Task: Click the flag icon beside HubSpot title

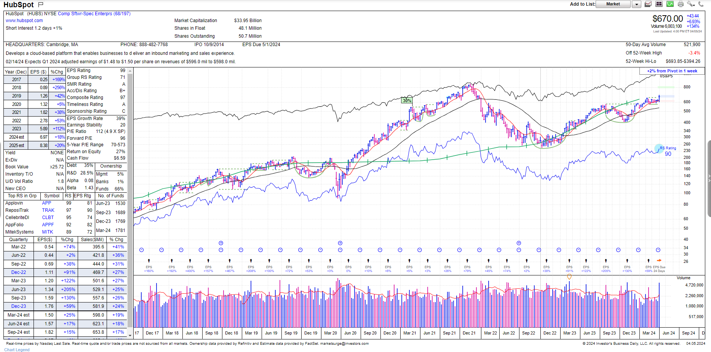Action: tap(41, 5)
